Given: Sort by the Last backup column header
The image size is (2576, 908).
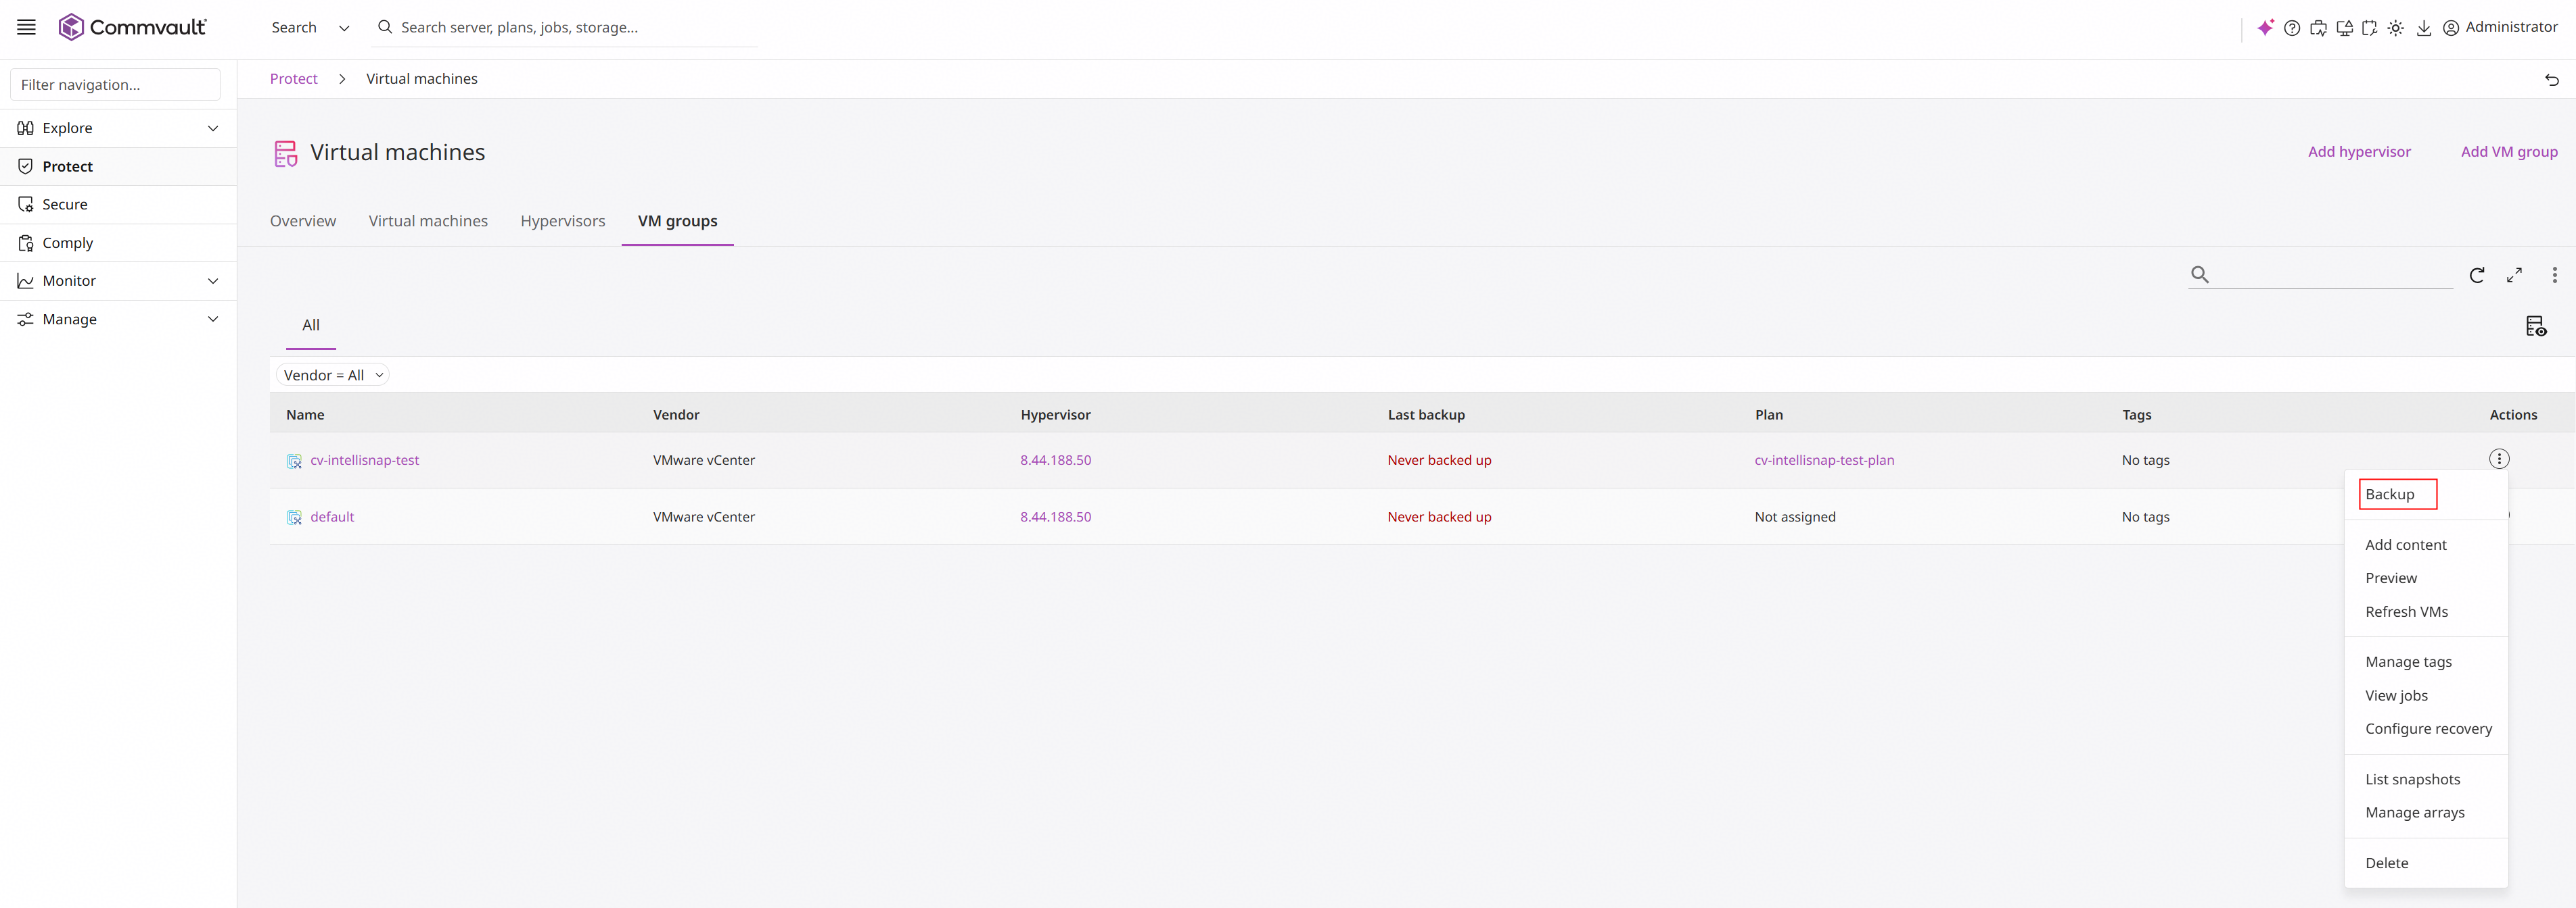Looking at the screenshot, I should (1426, 415).
